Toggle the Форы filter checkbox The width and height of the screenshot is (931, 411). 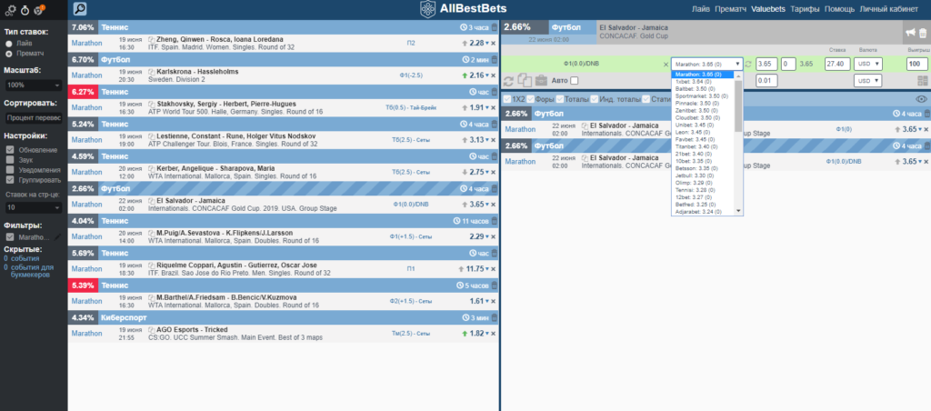[530, 99]
